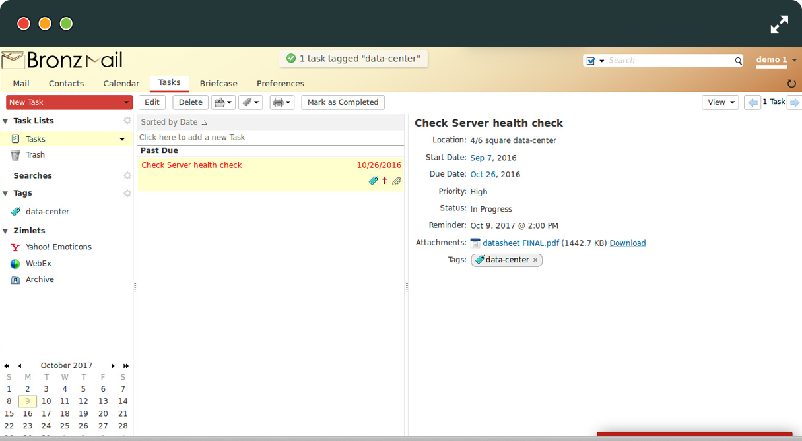802x441 pixels.
Task: Open the WebEx zimlet
Action: (38, 264)
